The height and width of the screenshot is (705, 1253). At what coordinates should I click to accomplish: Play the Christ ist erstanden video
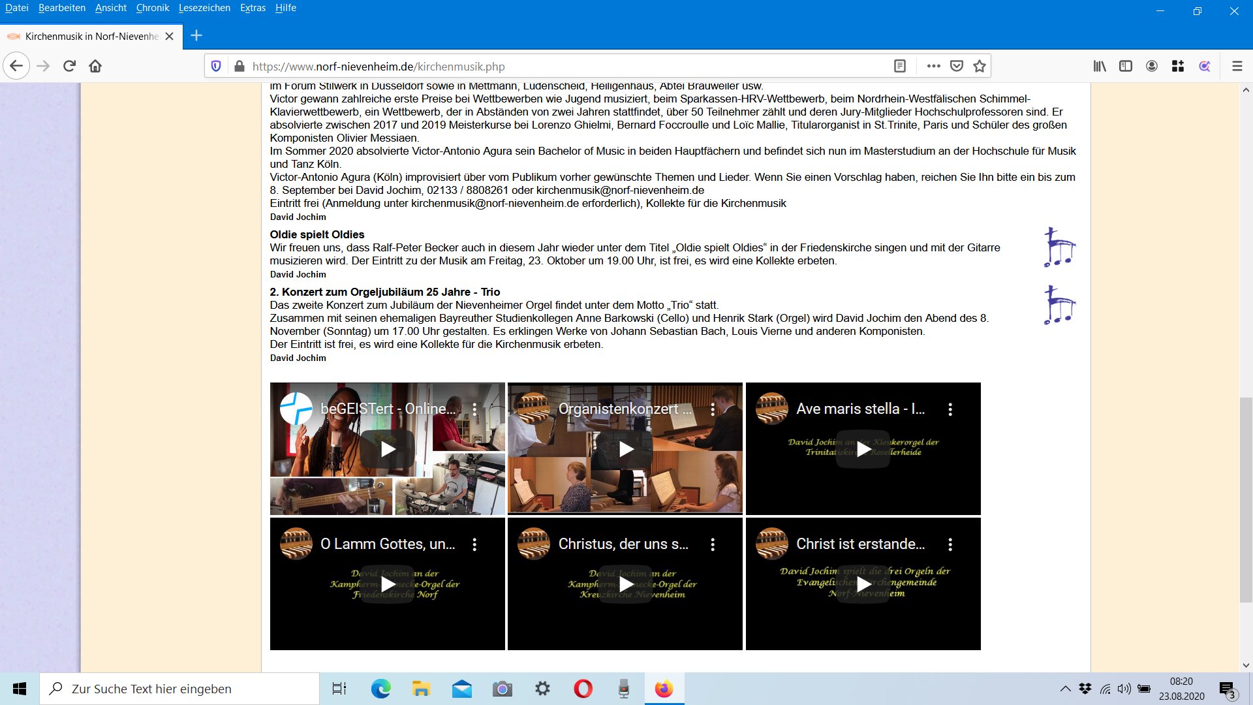tap(863, 584)
